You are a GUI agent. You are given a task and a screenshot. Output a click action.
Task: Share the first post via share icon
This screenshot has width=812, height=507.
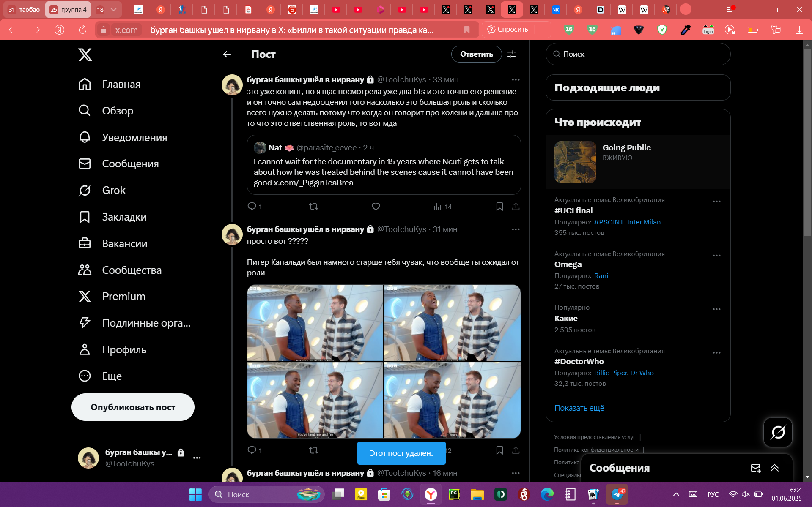(x=516, y=207)
